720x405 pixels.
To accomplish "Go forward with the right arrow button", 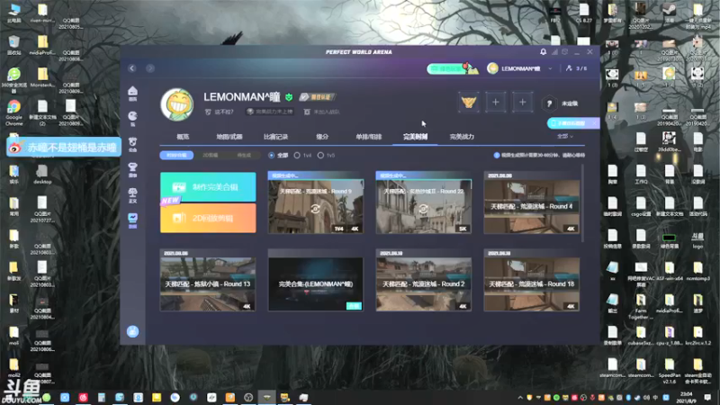I will pos(150,68).
